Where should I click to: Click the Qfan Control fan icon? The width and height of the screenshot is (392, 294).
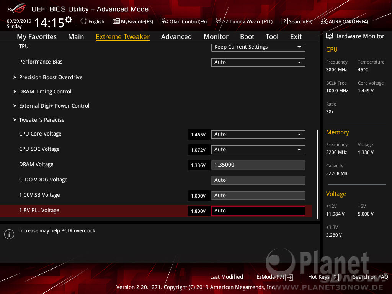point(165,21)
